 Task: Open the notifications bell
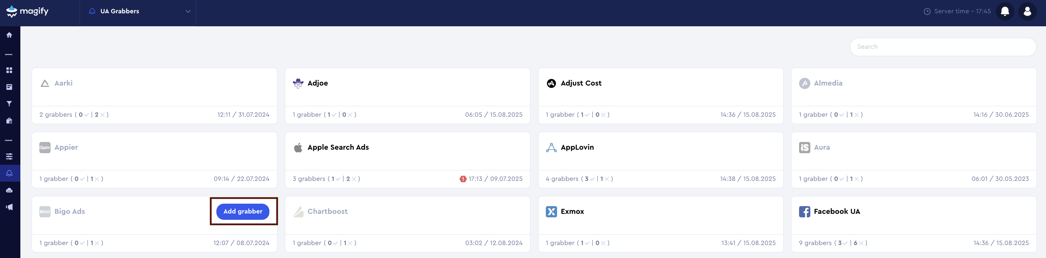tap(1005, 11)
